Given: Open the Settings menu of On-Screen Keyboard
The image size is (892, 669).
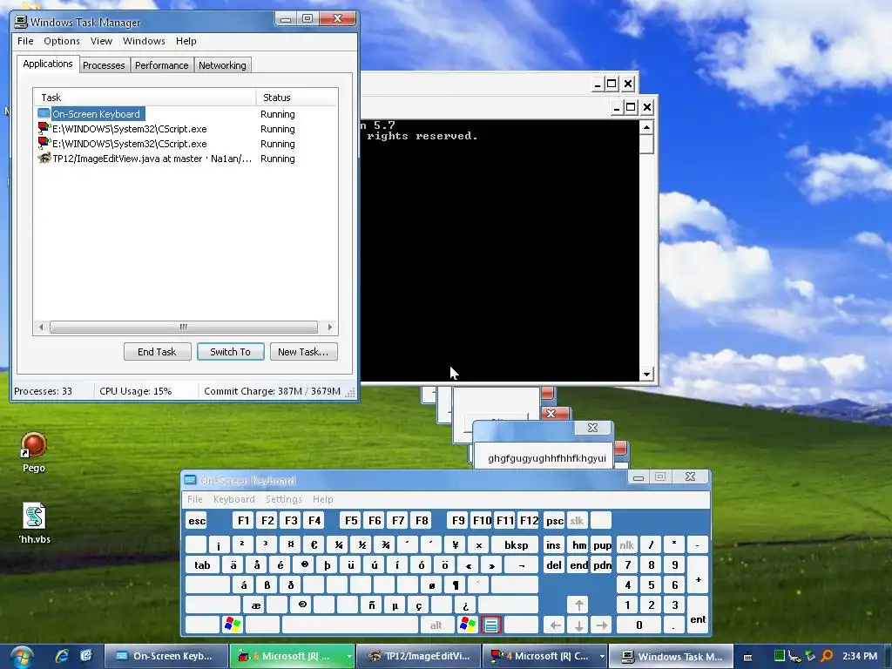Looking at the screenshot, I should tap(283, 499).
